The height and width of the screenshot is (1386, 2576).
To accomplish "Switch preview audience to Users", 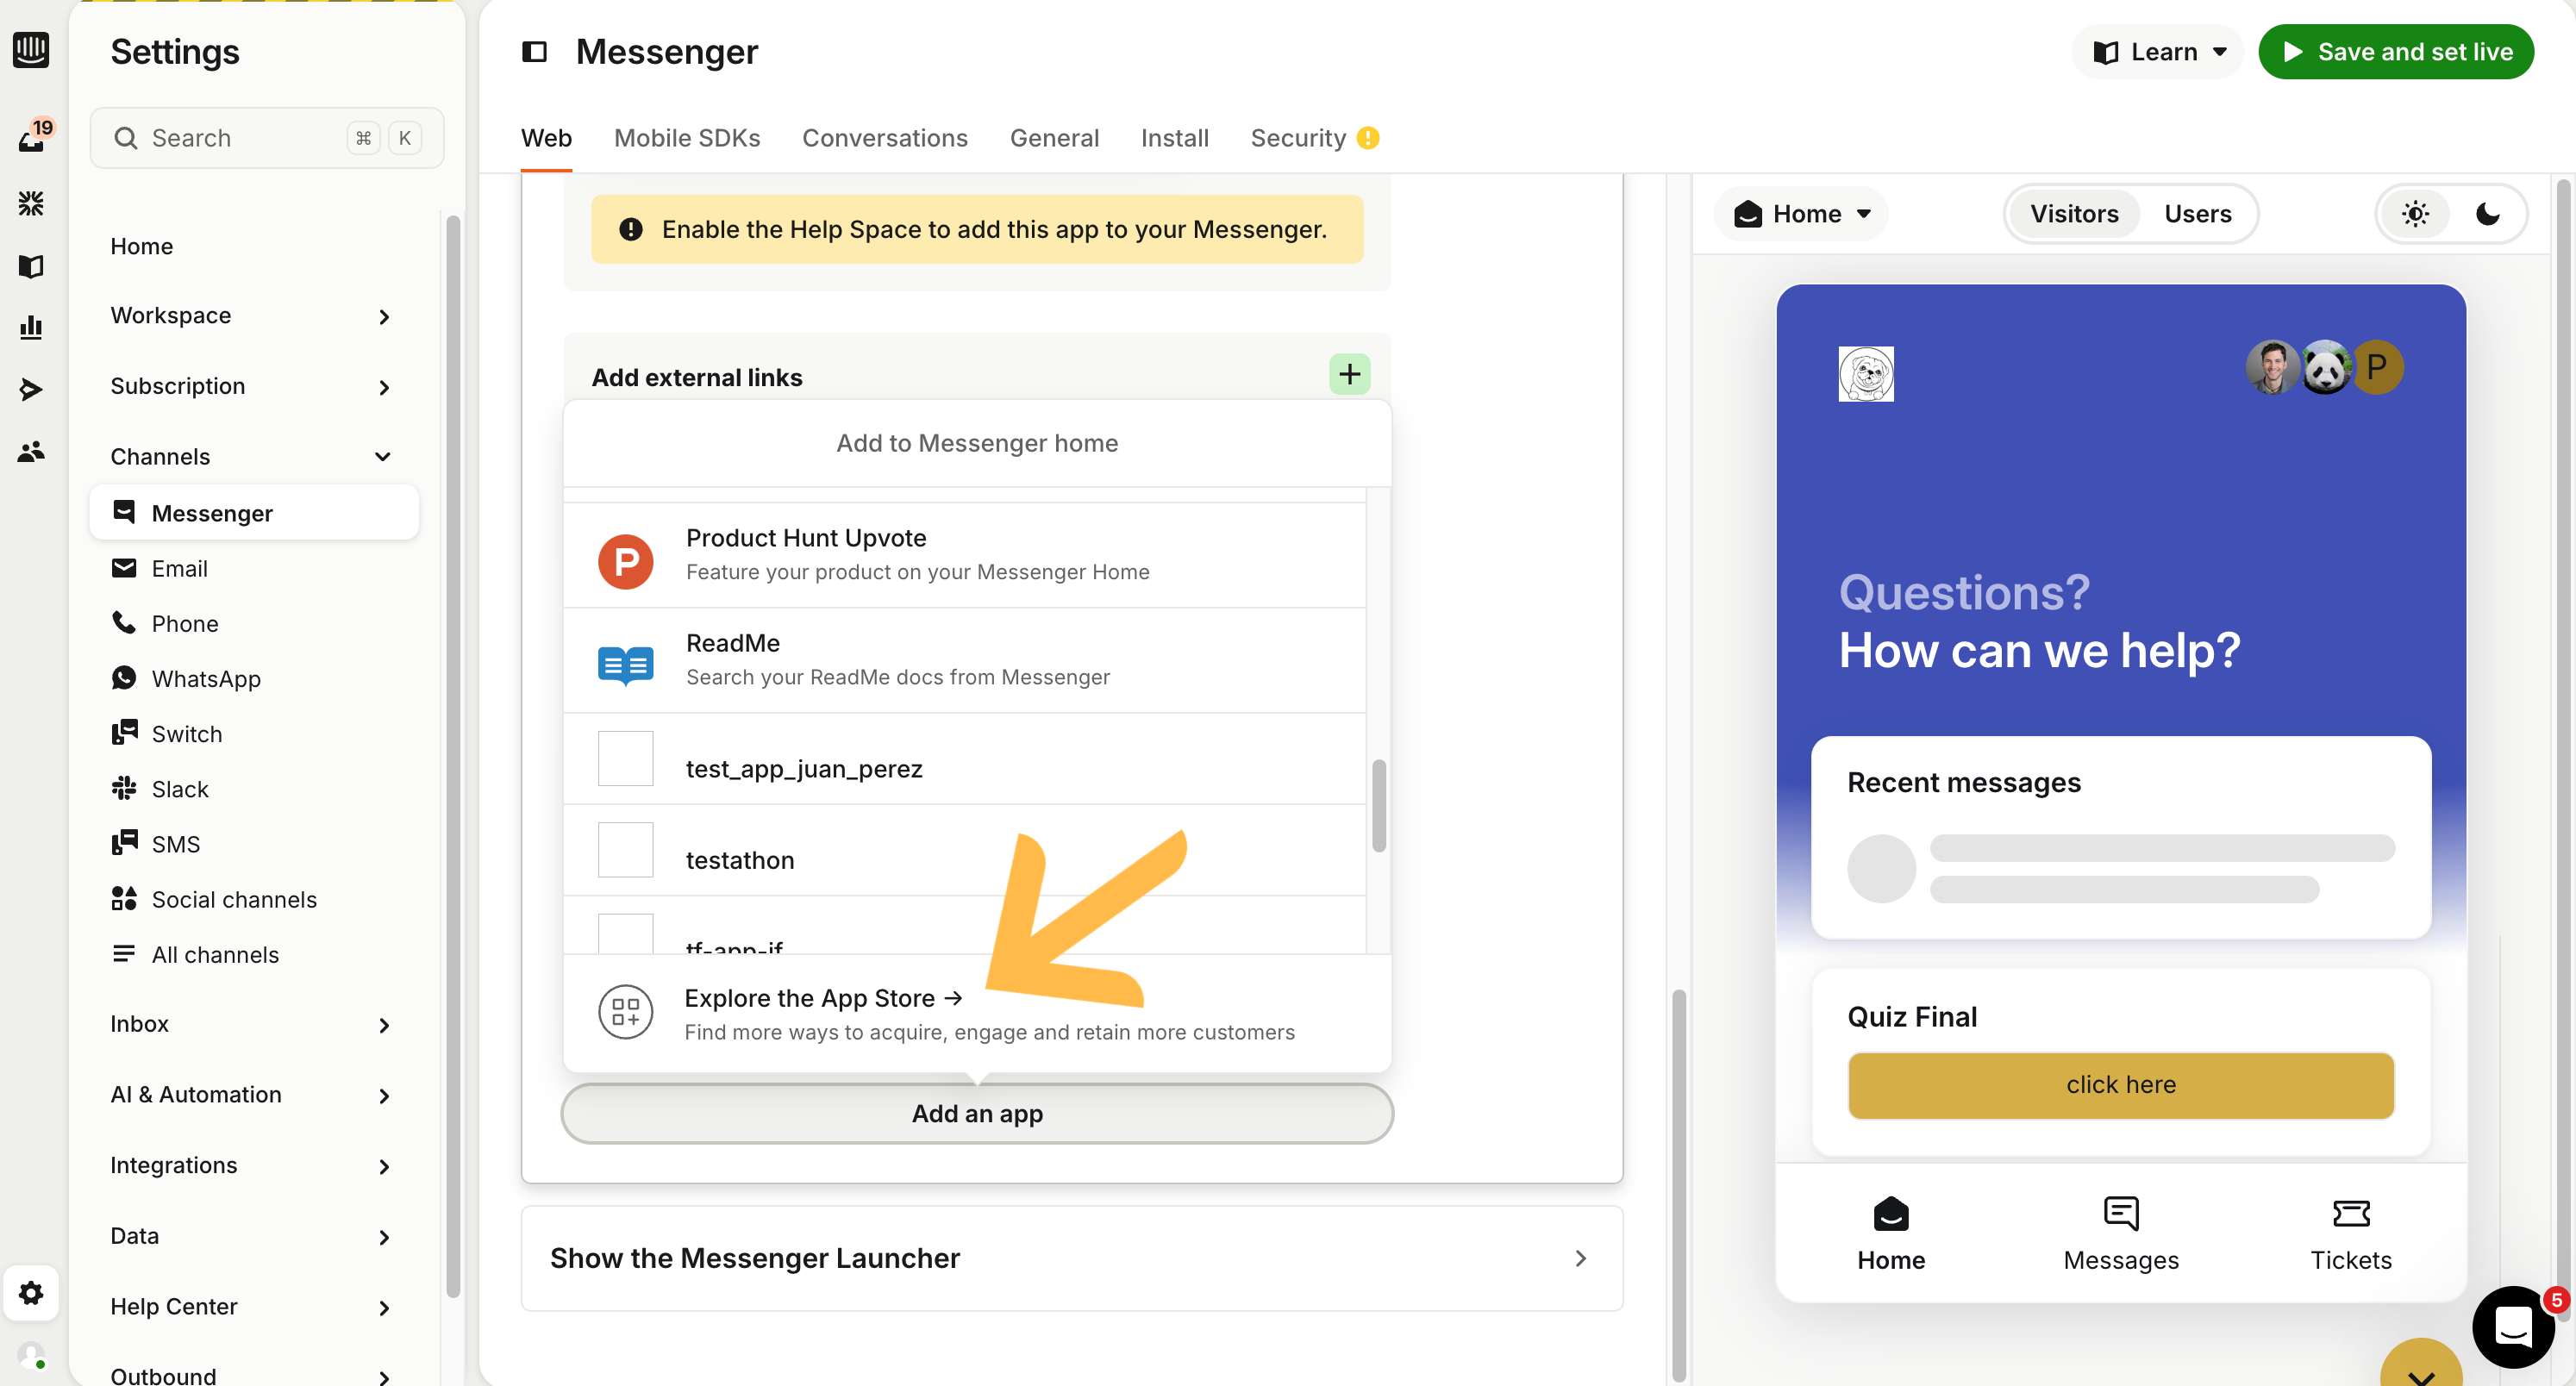I will pyautogui.click(x=2197, y=214).
